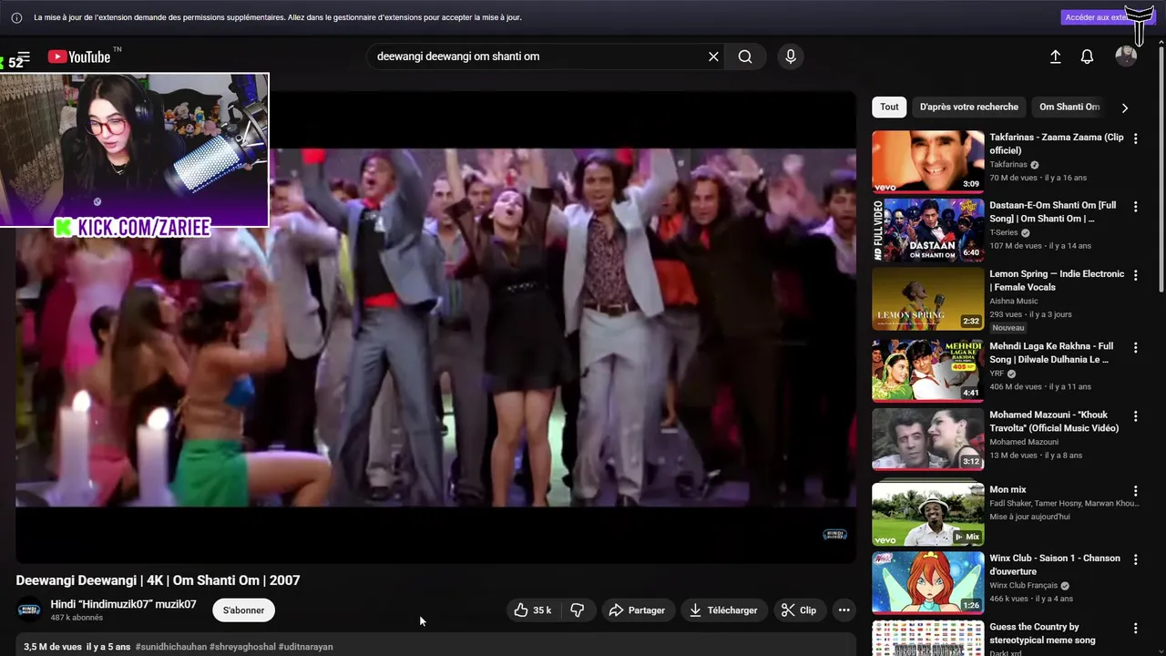Open options for Winx Club video
Image resolution: width=1166 pixels, height=656 pixels.
click(x=1135, y=559)
